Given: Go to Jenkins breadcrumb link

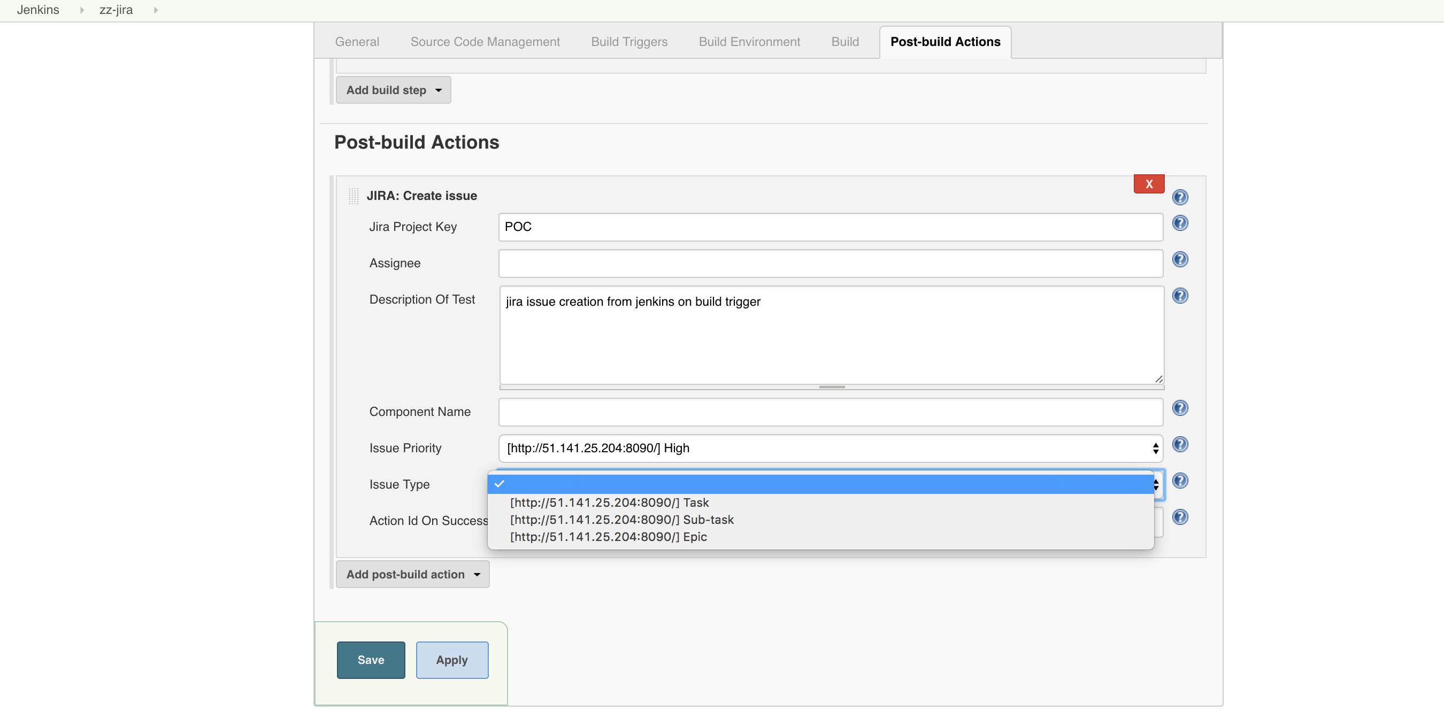Looking at the screenshot, I should 37,10.
